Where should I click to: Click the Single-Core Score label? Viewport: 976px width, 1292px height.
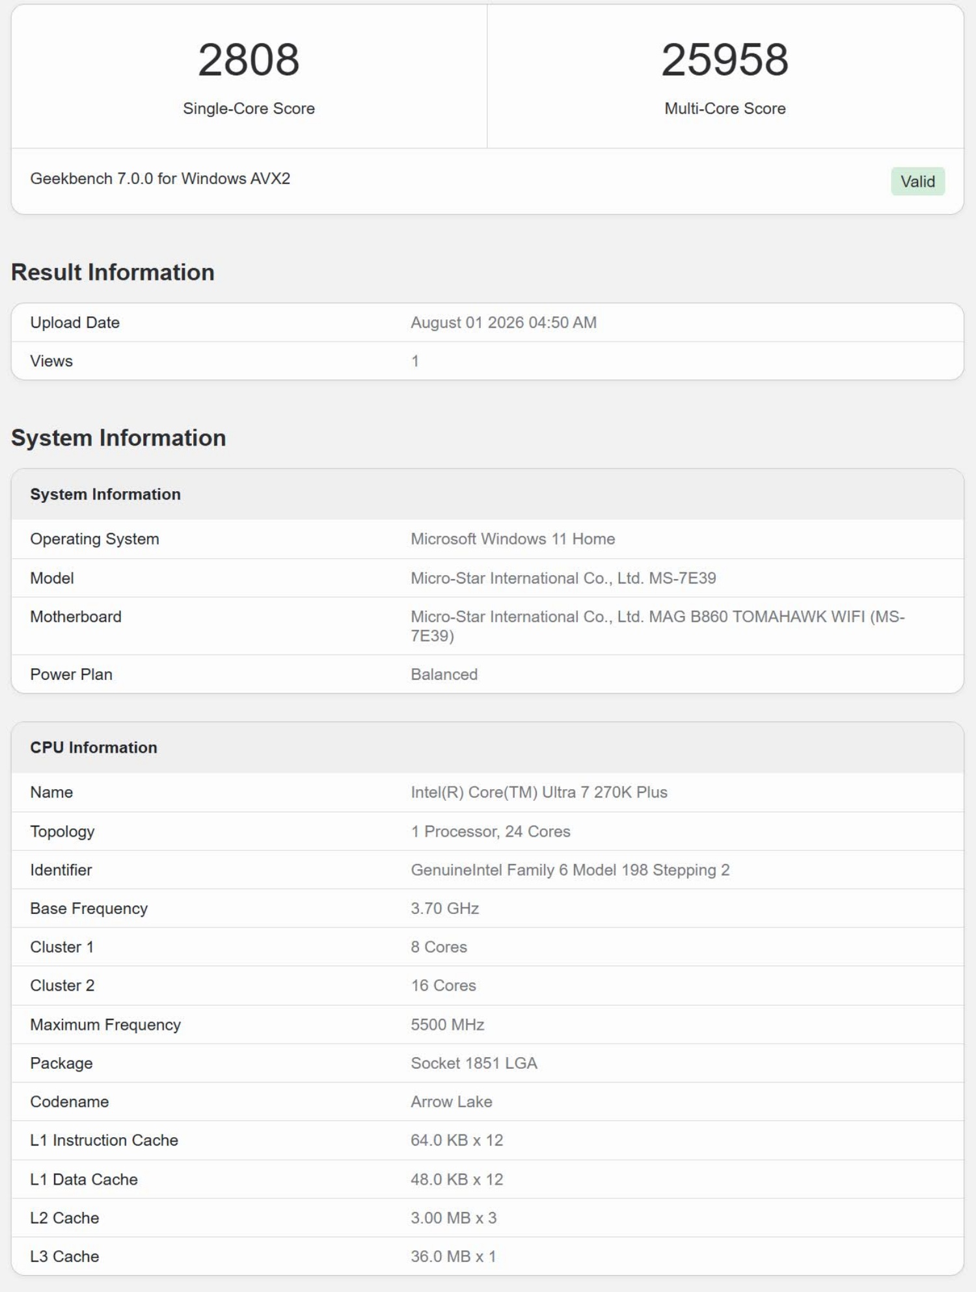[249, 109]
